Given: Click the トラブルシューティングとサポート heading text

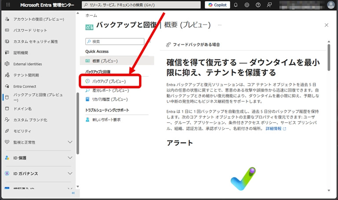Looking at the screenshot, I should point(107,110).
